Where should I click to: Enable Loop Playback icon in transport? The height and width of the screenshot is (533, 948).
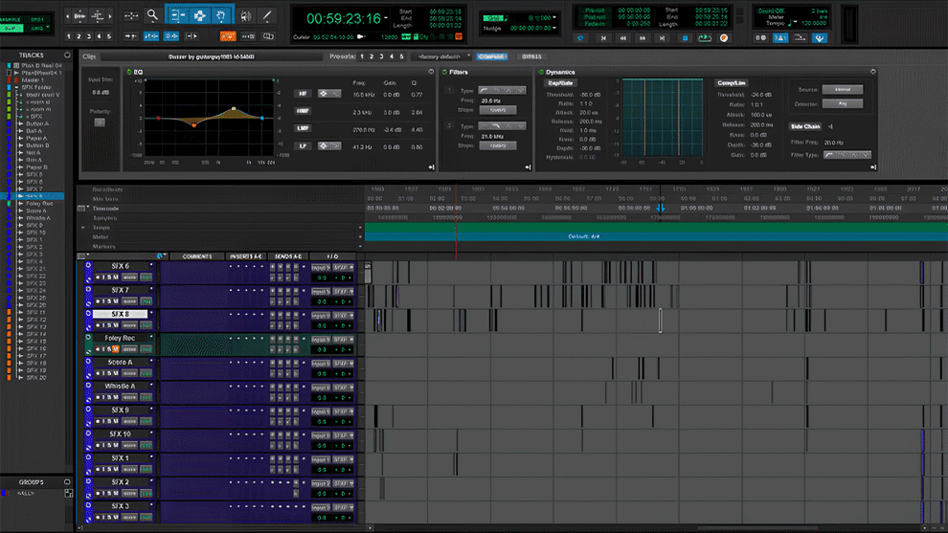[705, 38]
